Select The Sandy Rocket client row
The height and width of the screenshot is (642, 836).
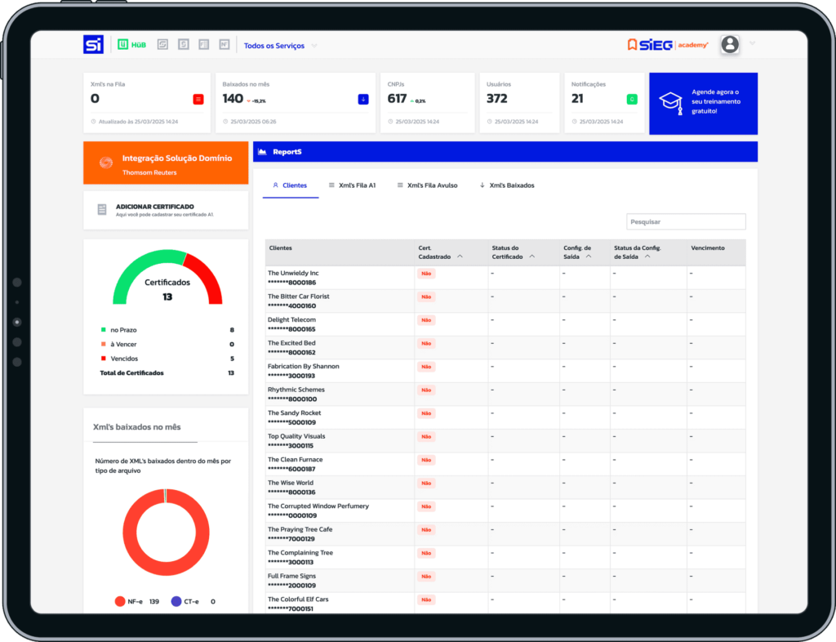[x=505, y=417]
